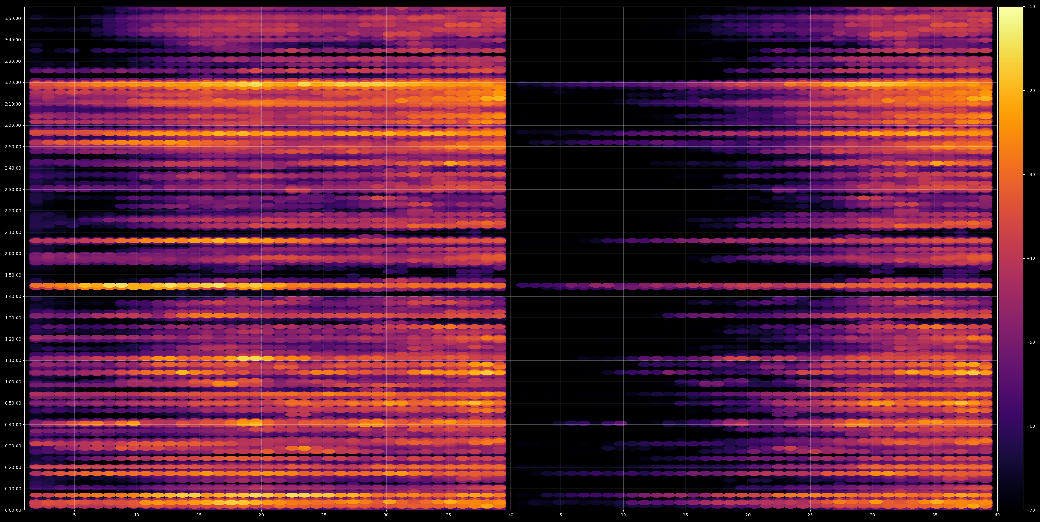Image resolution: width=1040 pixels, height=522 pixels.
Task: Click x-axis label 10 under left heatmap
Action: pos(136,515)
